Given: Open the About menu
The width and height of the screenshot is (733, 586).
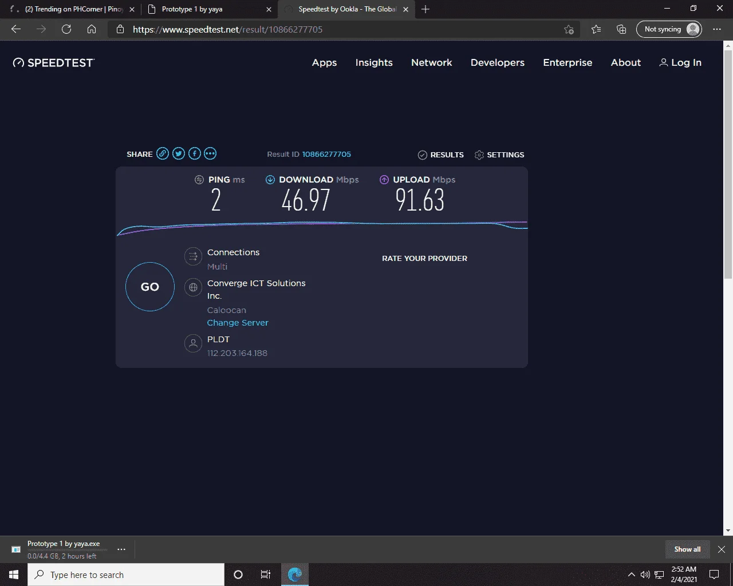Looking at the screenshot, I should pyautogui.click(x=626, y=62).
